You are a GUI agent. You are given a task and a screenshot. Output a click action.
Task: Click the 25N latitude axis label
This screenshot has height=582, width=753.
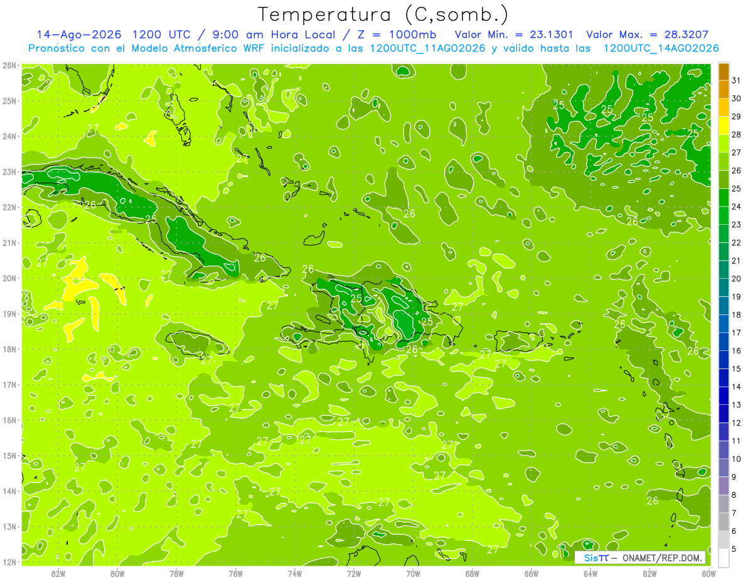pos(9,101)
